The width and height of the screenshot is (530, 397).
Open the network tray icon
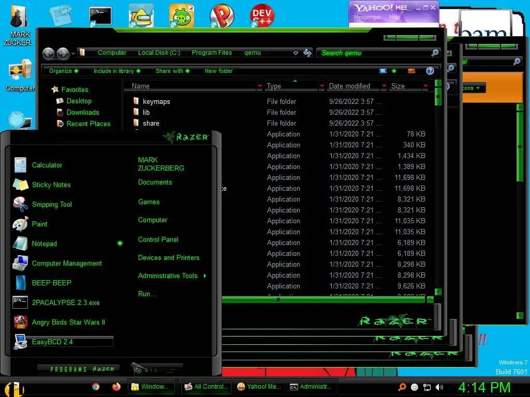point(427,387)
